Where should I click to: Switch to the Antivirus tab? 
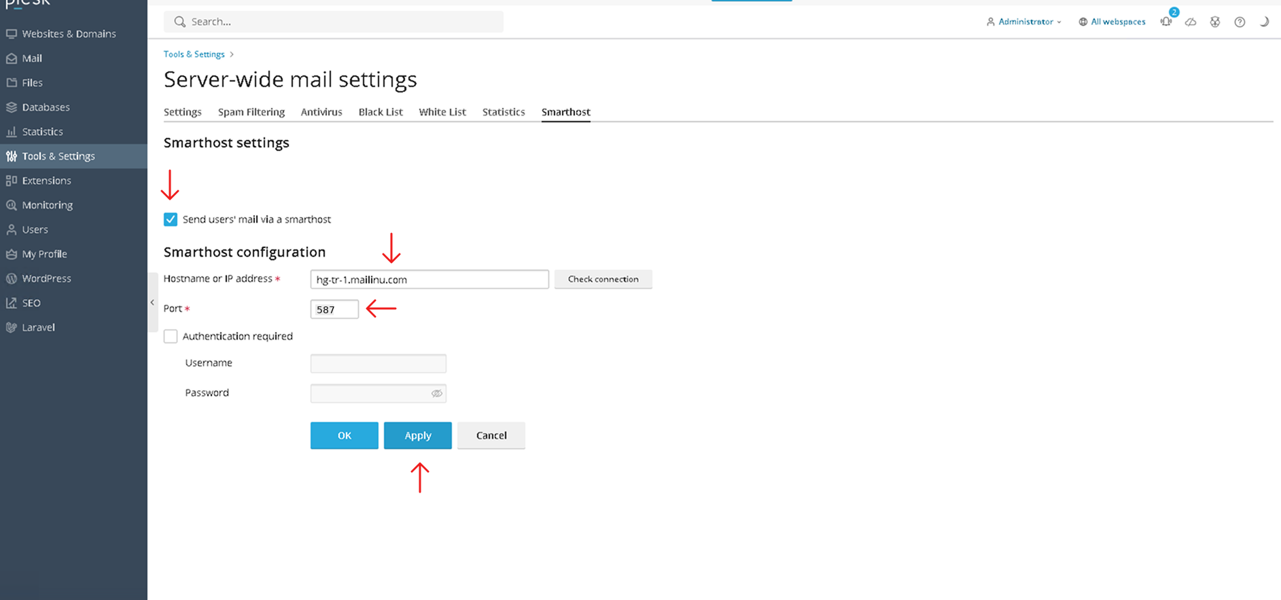tap(321, 112)
